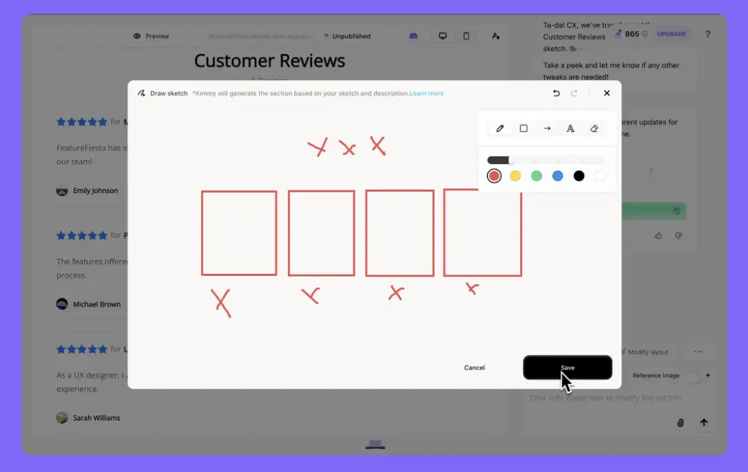This screenshot has height=472, width=748.
Task: Click the send arrow icon in chat
Action: point(703,423)
